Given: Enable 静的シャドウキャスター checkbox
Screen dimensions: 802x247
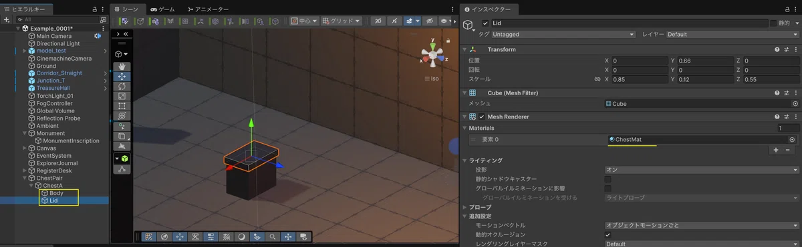Looking at the screenshot, I should coord(608,179).
